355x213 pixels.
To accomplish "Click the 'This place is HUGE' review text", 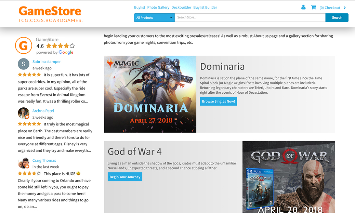I will coord(60,174).
